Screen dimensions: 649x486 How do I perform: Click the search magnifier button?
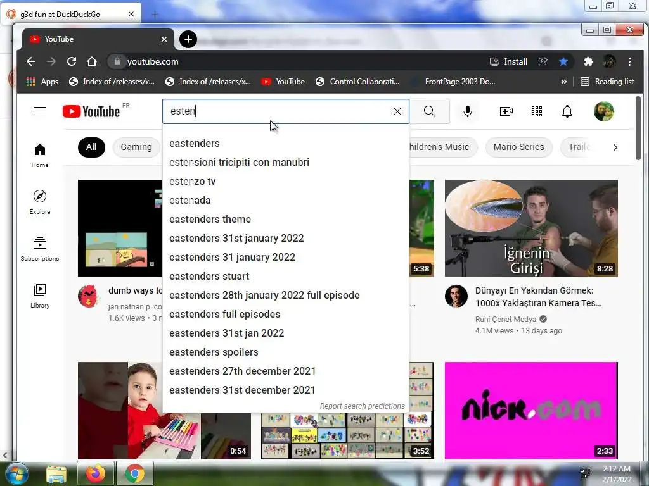coord(430,111)
